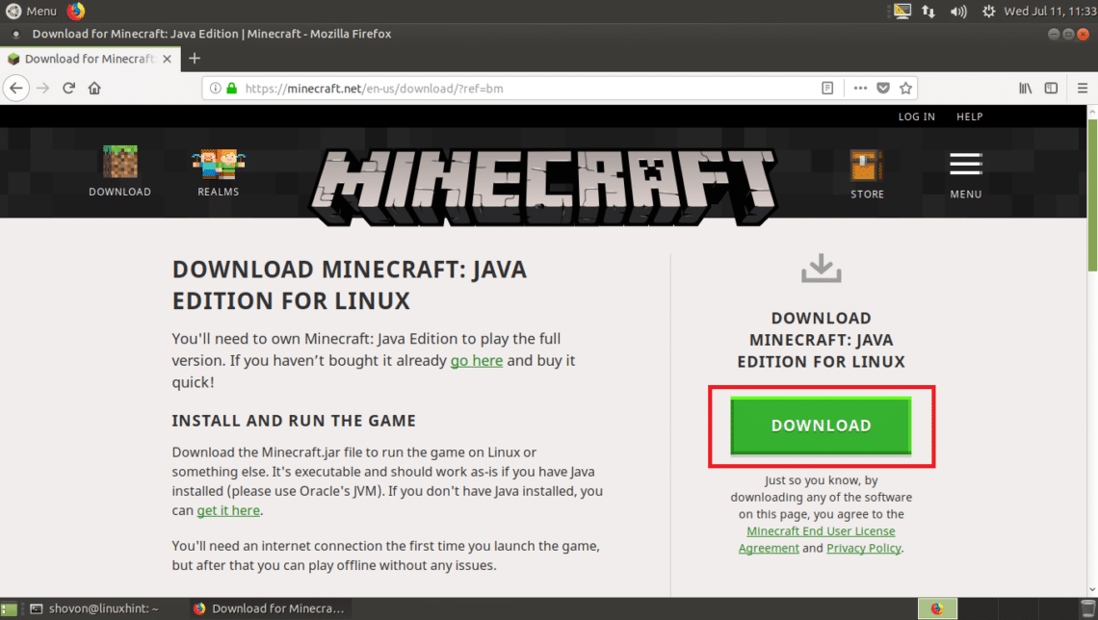Click the Minecraft logo banner
Viewport: 1098px width, 620px height.
click(543, 187)
